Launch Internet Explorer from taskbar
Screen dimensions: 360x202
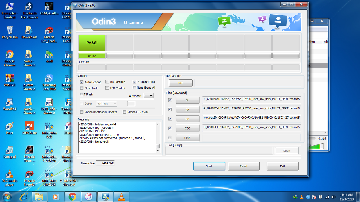pos(23,197)
